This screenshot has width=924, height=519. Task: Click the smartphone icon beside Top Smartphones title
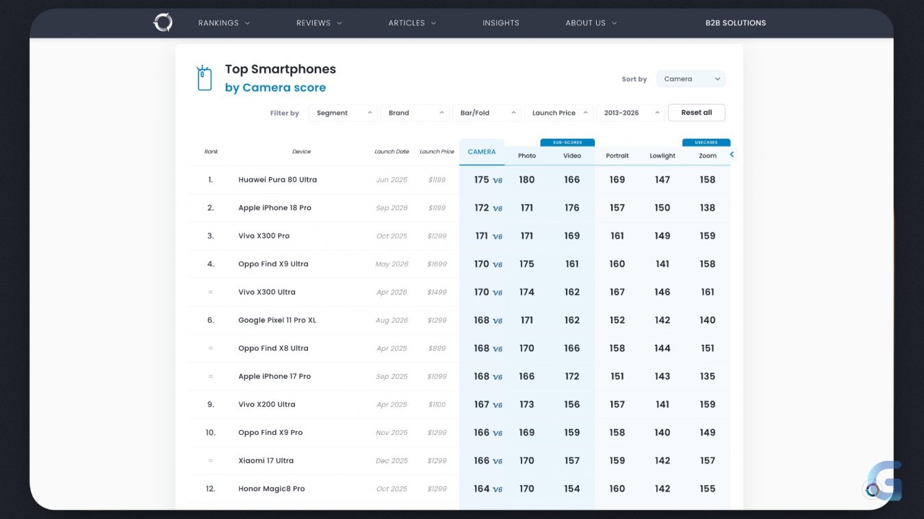[x=204, y=78]
